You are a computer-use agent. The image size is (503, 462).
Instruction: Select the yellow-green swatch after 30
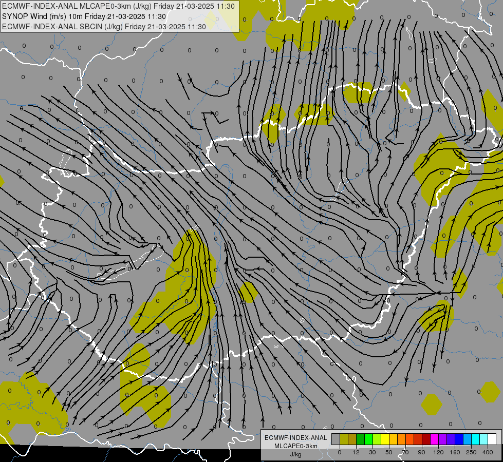(377, 439)
